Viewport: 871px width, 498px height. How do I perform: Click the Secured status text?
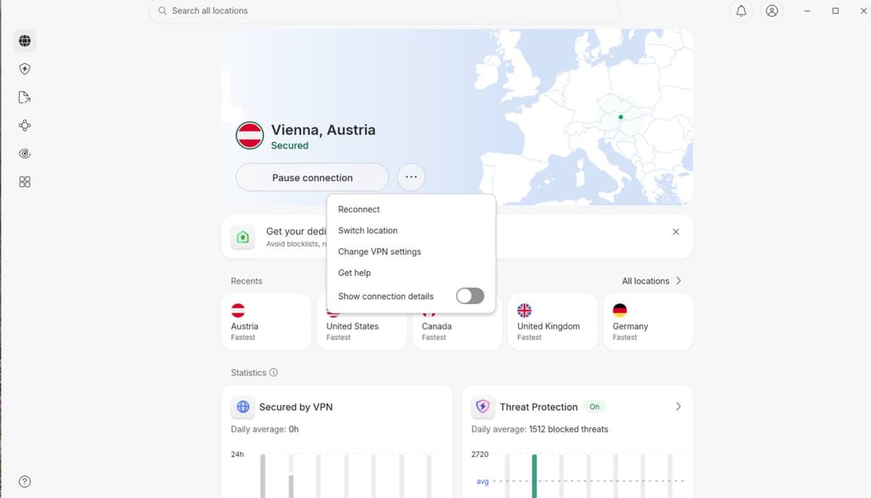(x=289, y=145)
